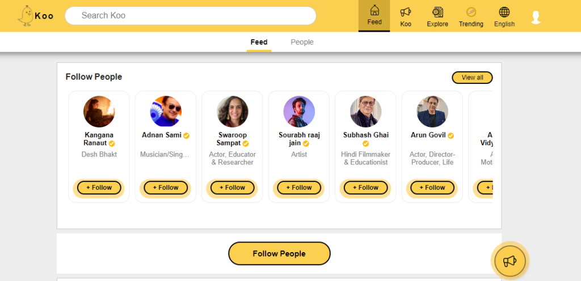This screenshot has height=281, width=581.
Task: Open the user profile icon
Action: [x=536, y=17]
